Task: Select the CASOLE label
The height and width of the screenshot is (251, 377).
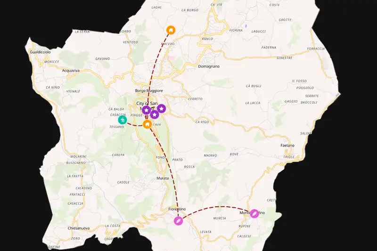Action: (x=123, y=182)
